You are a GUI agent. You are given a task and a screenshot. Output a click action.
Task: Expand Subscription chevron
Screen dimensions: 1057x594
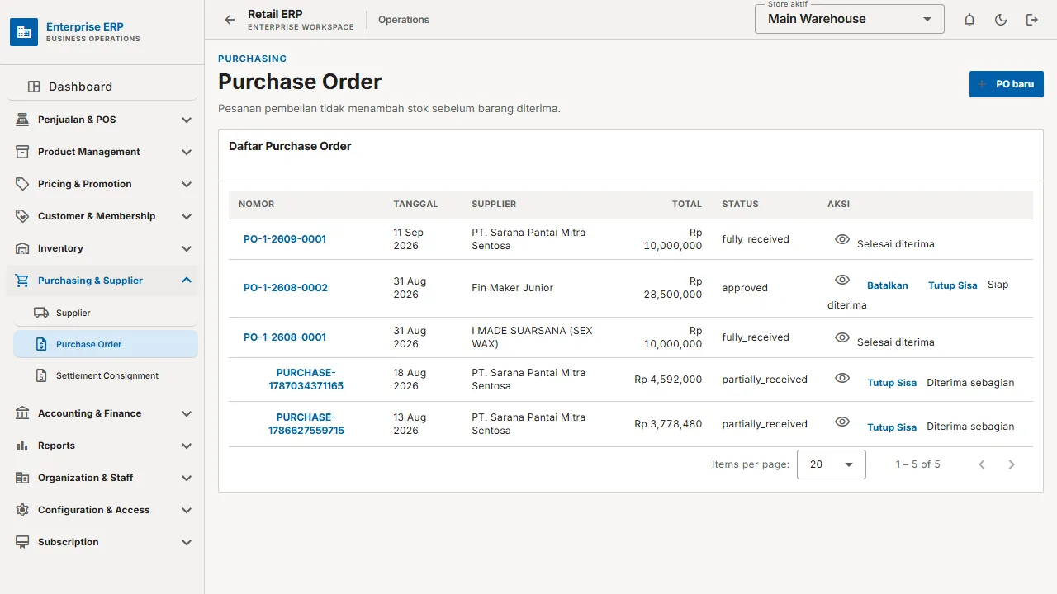pos(187,542)
